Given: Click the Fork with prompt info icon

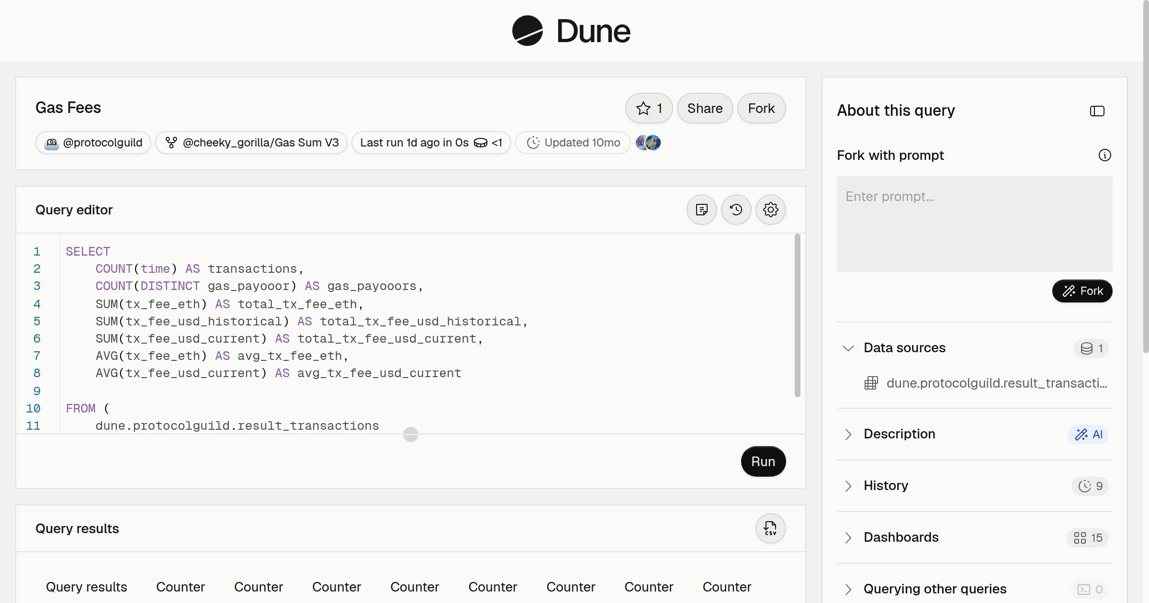Looking at the screenshot, I should click(1104, 155).
